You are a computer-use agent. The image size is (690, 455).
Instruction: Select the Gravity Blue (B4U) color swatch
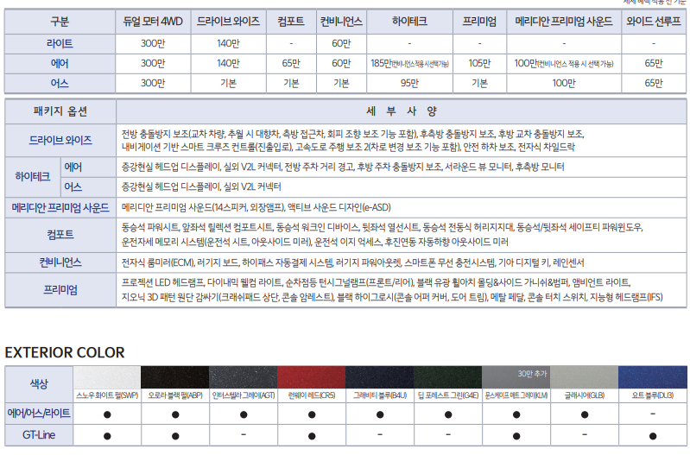coord(380,377)
